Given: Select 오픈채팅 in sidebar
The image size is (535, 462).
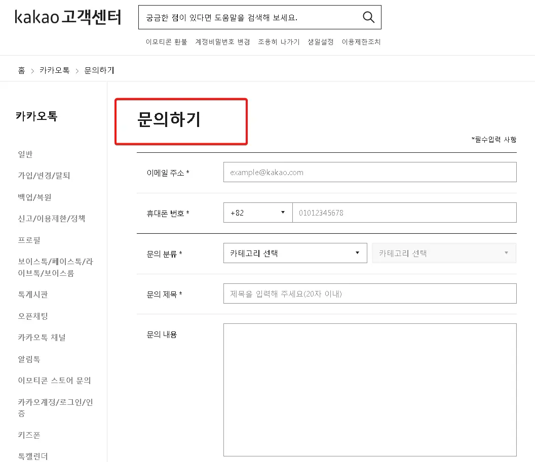Looking at the screenshot, I should coord(33,316).
